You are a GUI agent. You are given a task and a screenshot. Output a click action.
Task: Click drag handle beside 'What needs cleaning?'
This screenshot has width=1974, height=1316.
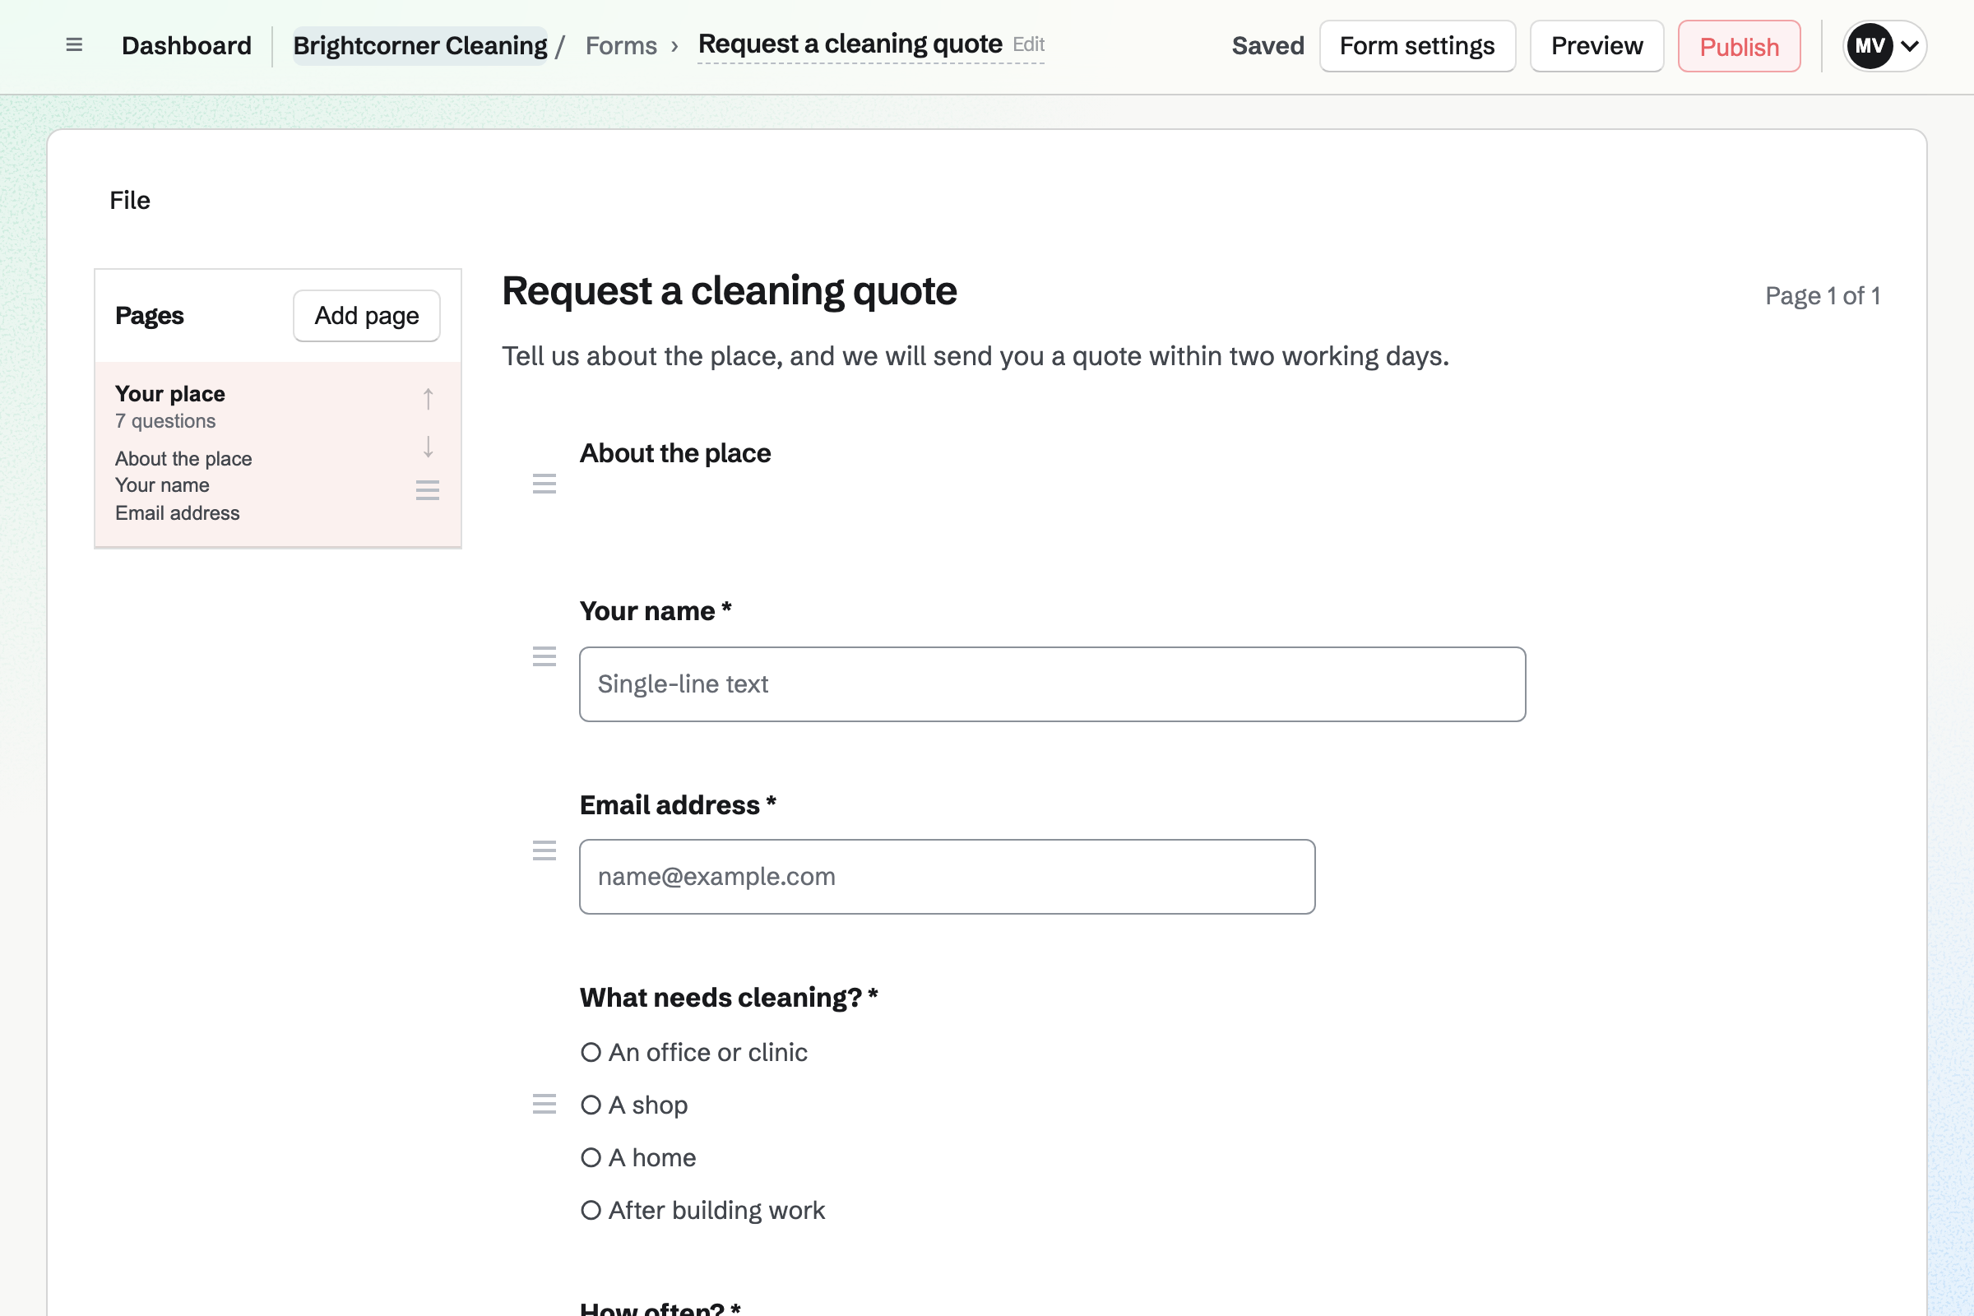coord(544,1105)
